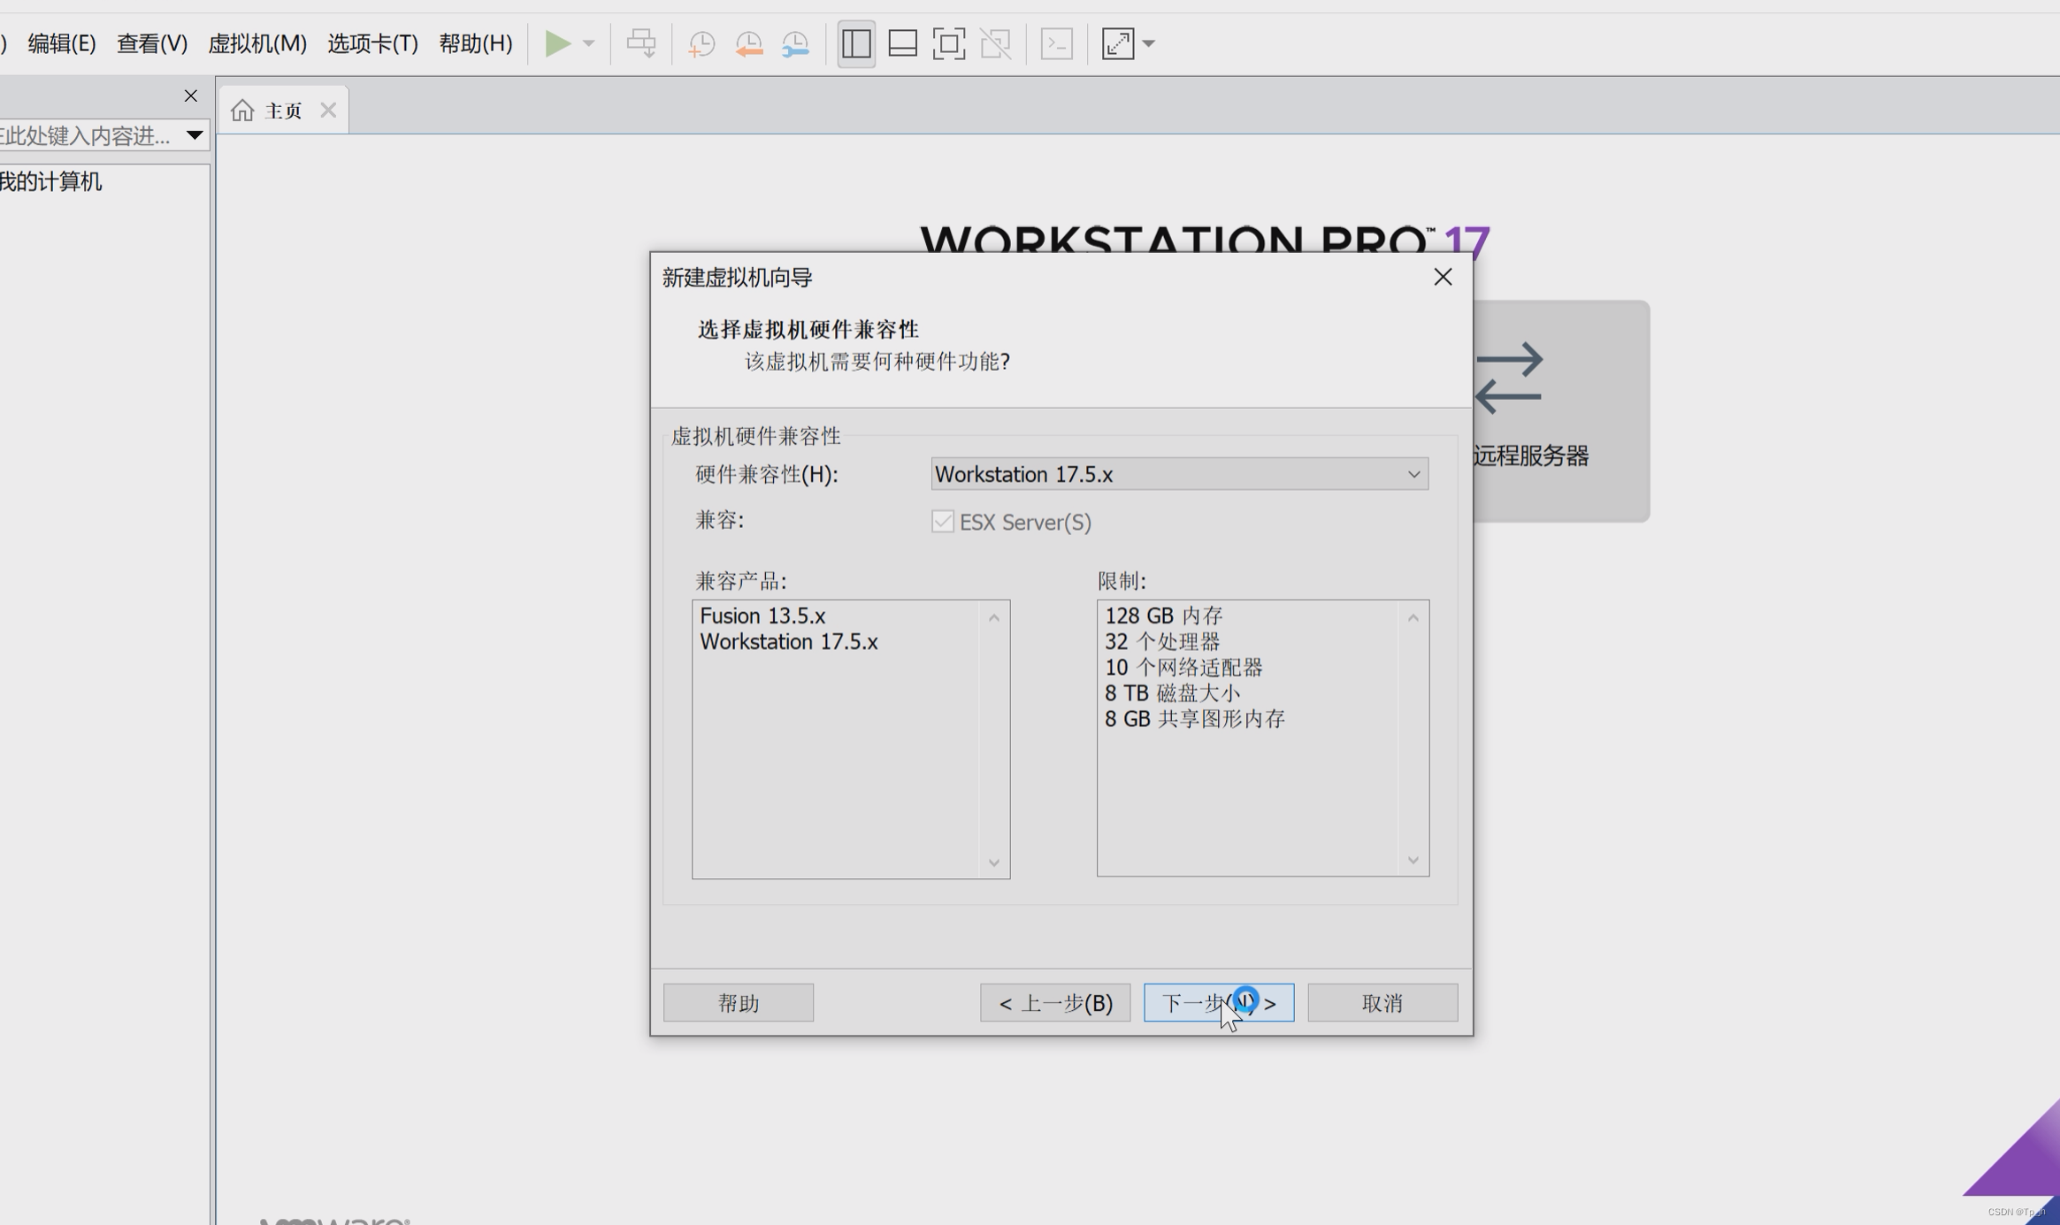This screenshot has height=1225, width=2060.
Task: Close the 主页 tab
Action: [328, 111]
